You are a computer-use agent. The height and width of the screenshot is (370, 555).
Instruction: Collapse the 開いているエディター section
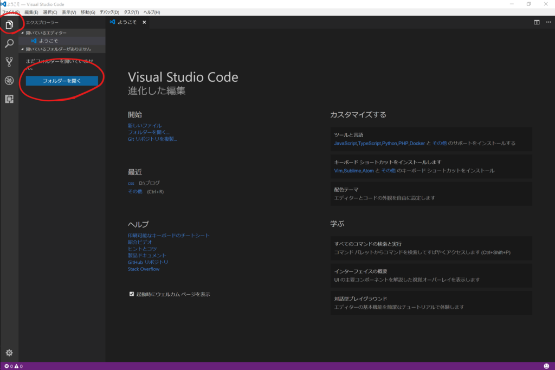(62, 33)
